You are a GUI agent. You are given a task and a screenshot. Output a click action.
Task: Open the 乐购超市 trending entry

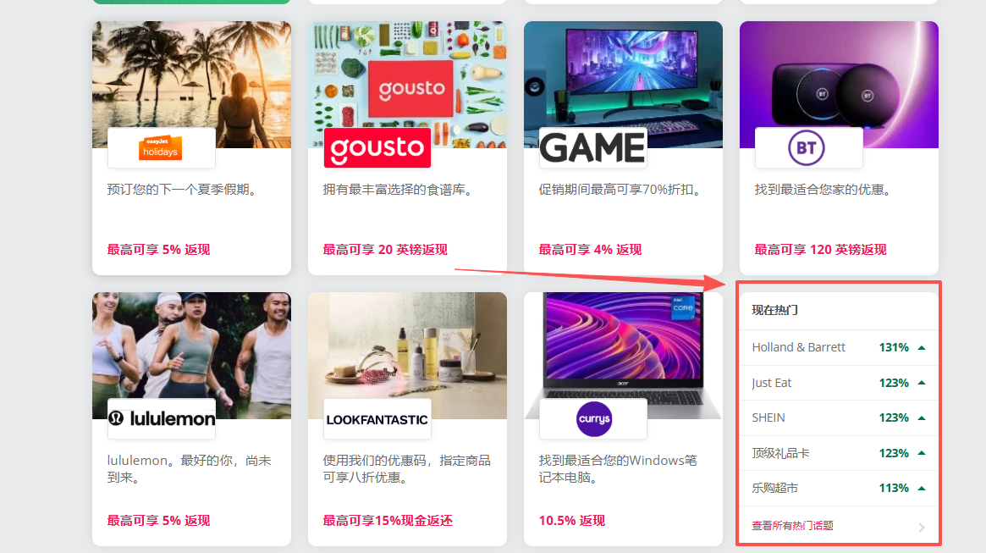[x=774, y=488]
